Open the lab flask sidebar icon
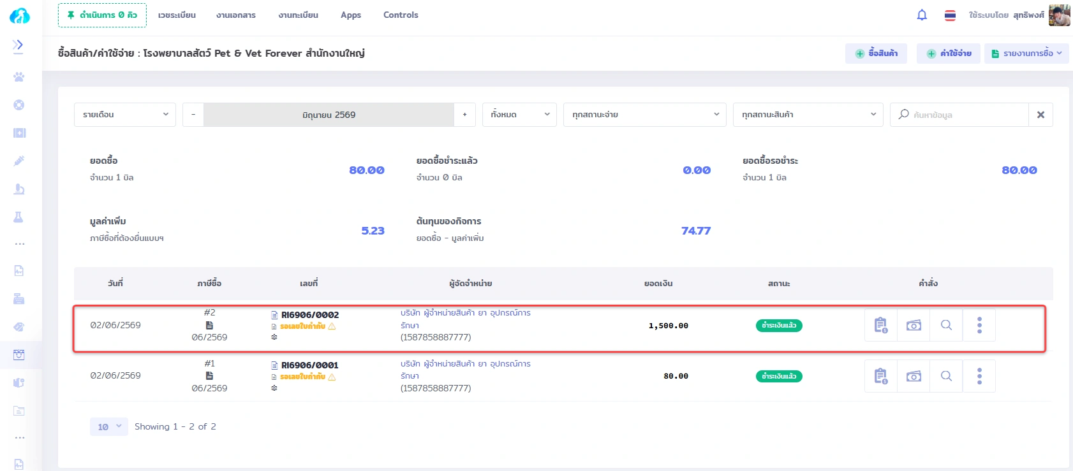The height and width of the screenshot is (471, 1073). click(19, 217)
